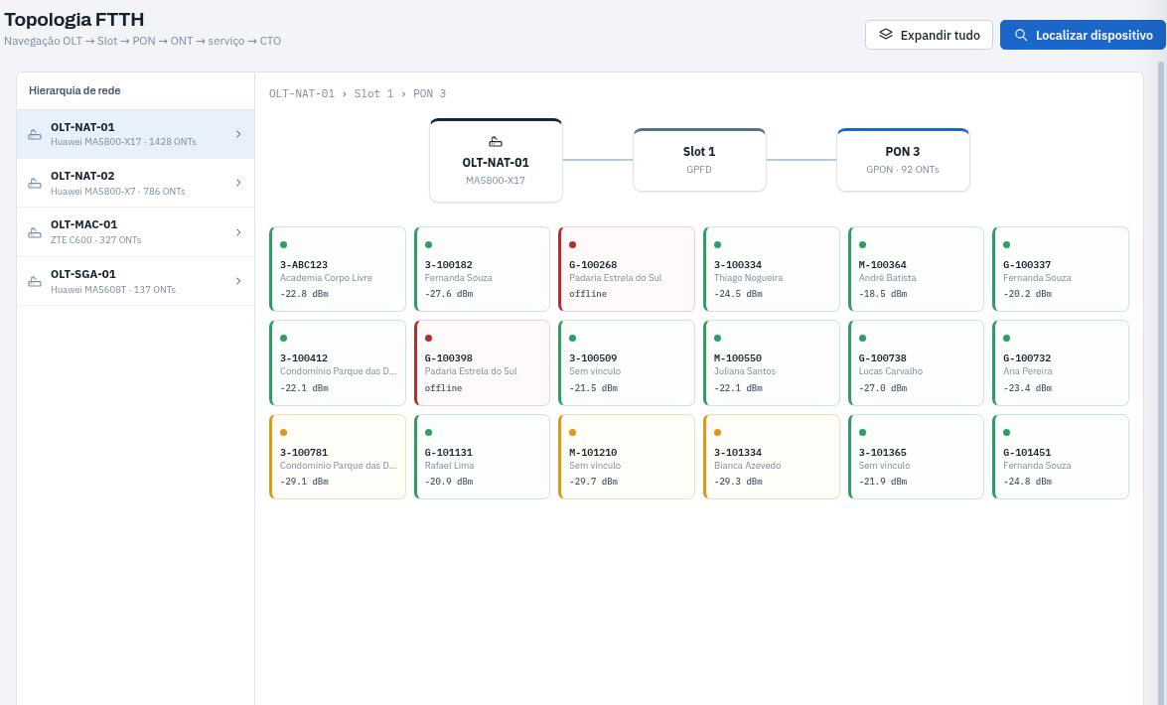
Task: Click the red status dot on ONT G-100398
Action: (x=428, y=338)
